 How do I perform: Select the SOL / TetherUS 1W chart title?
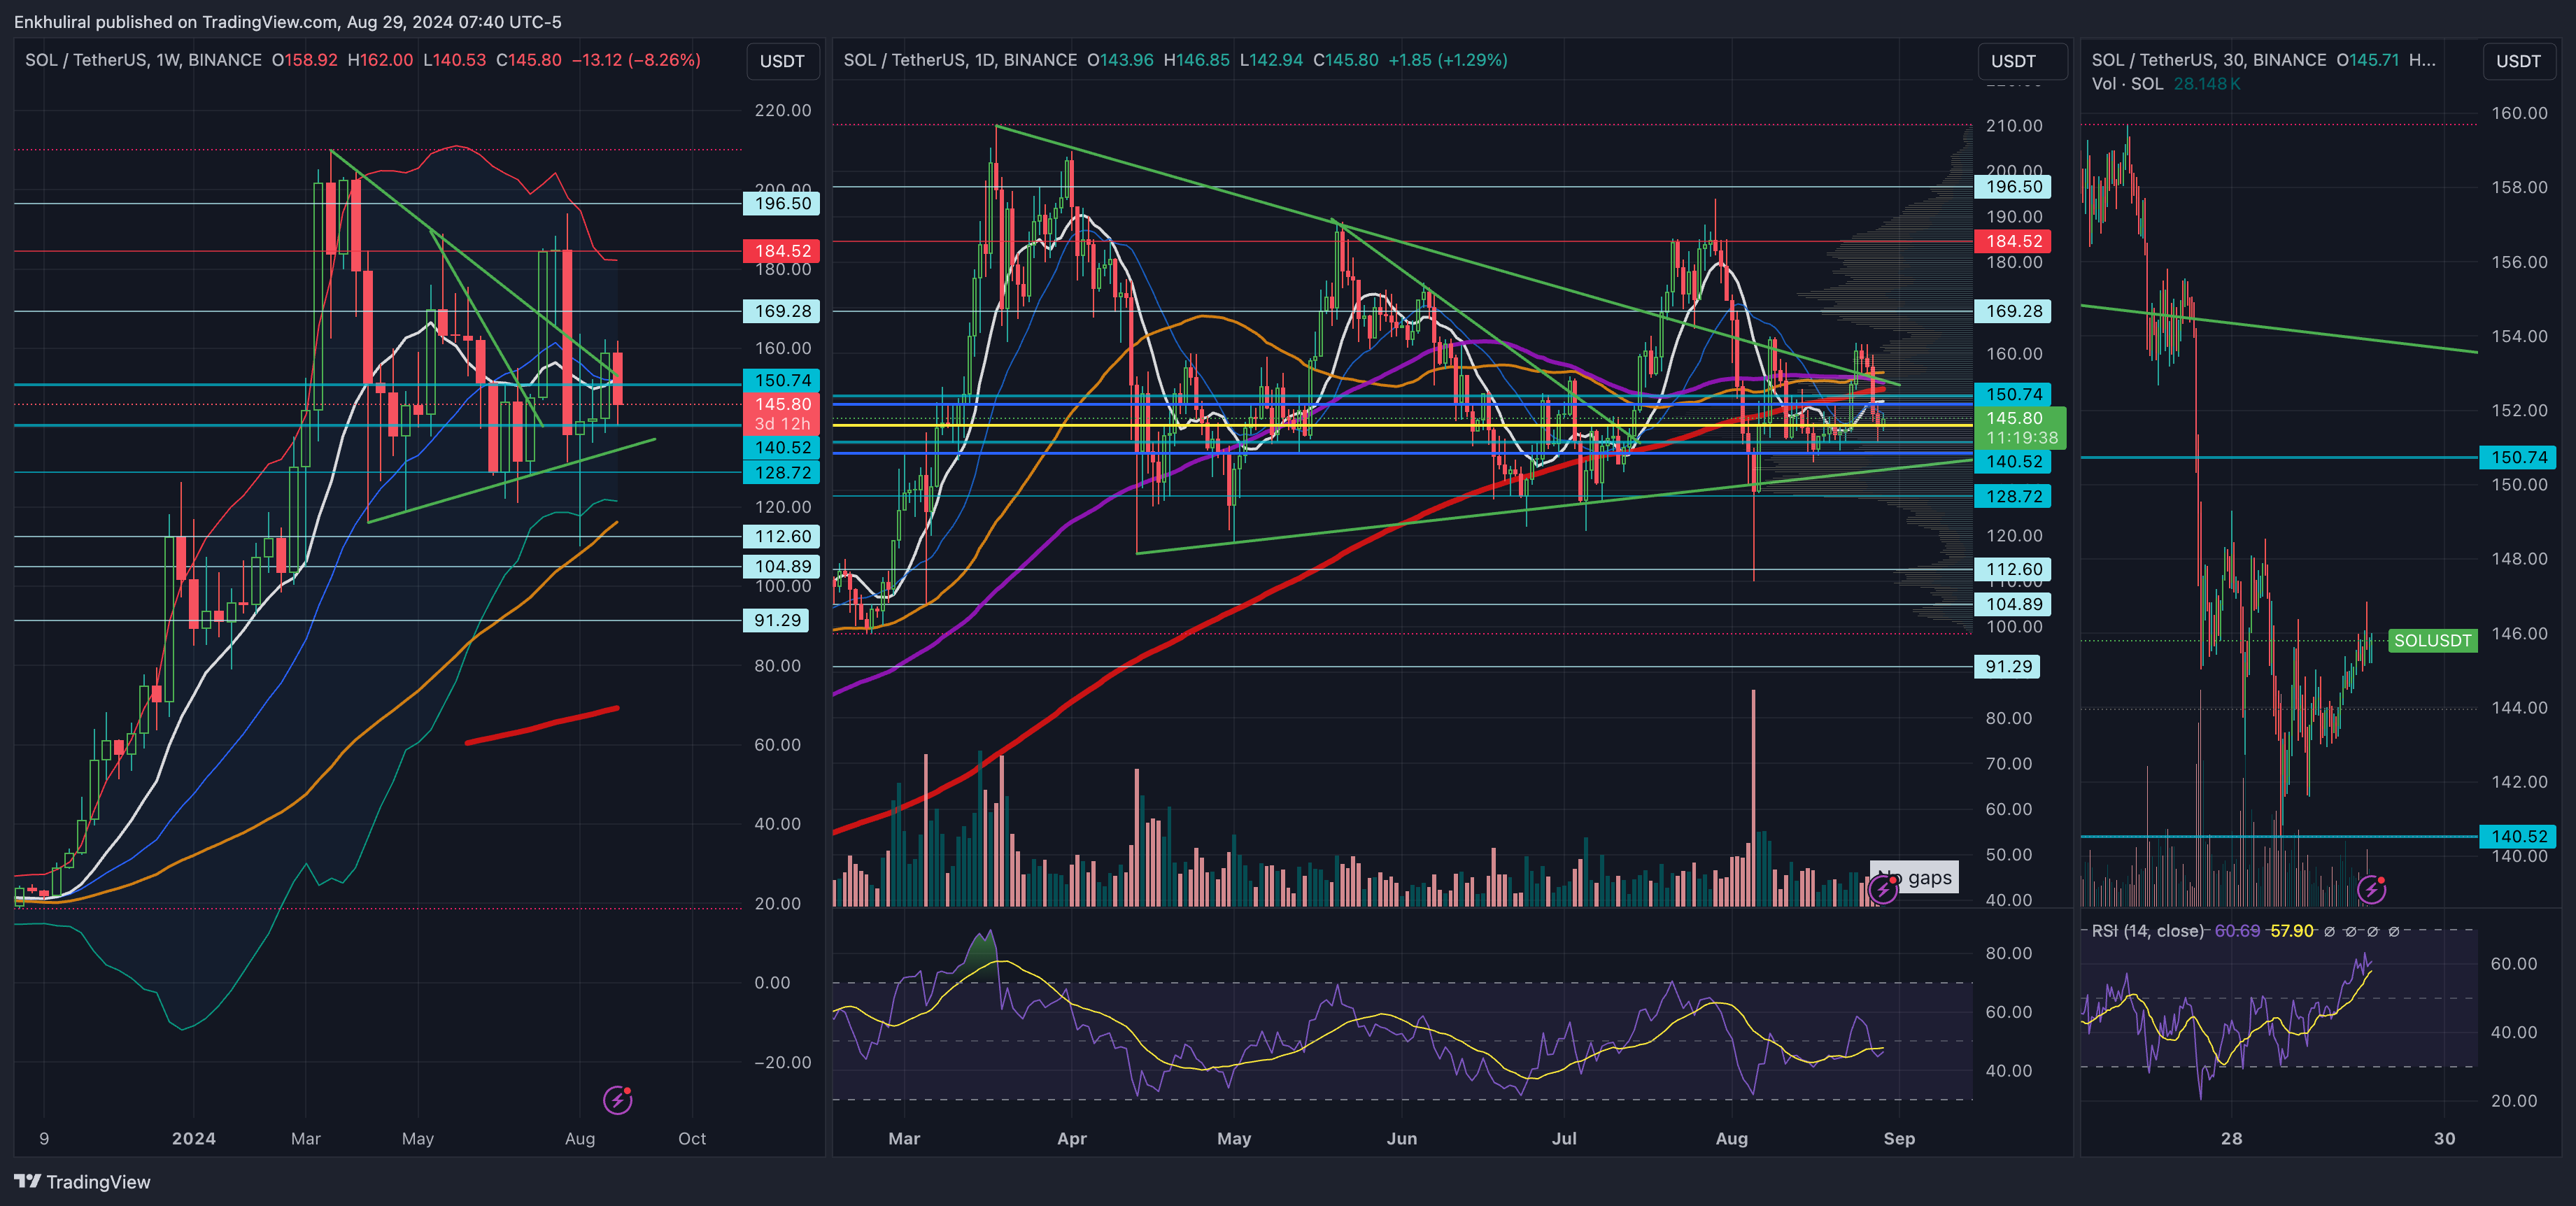143,60
